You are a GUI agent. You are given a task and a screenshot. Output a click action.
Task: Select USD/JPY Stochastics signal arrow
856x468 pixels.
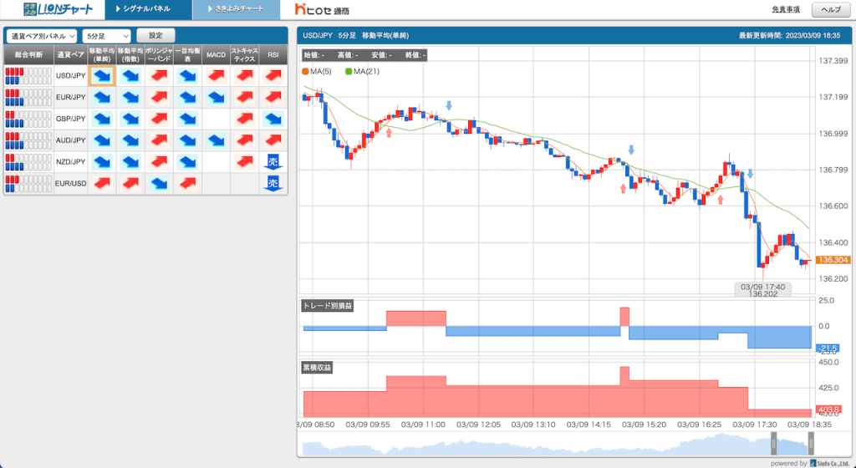(x=245, y=76)
